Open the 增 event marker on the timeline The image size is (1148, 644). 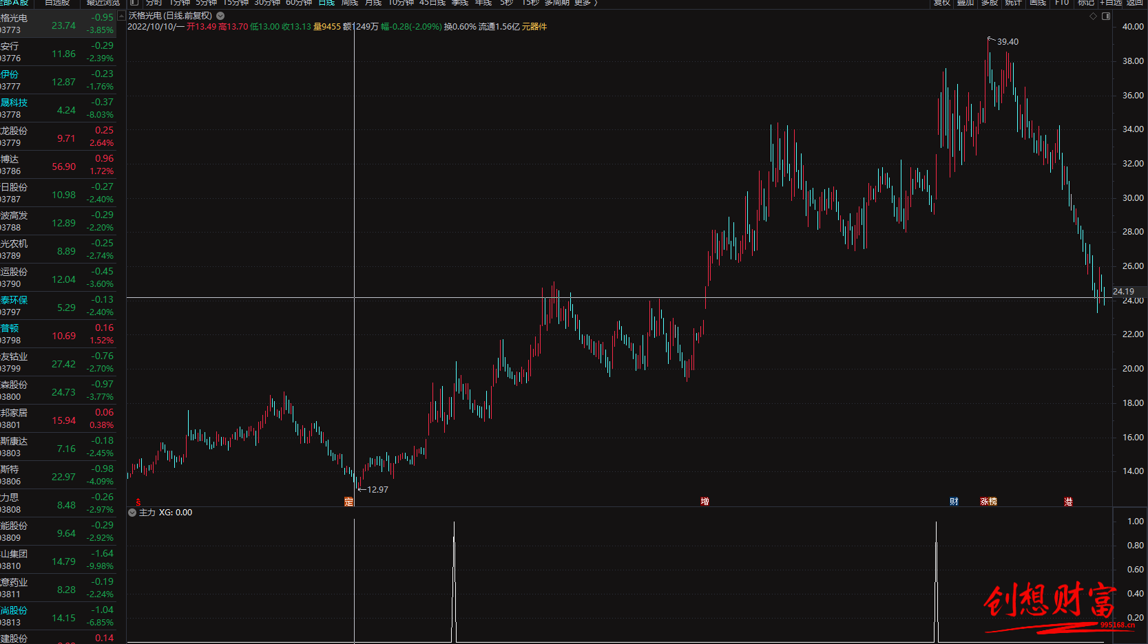[x=705, y=501]
